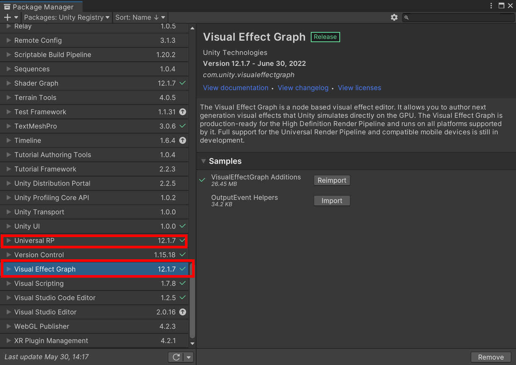
Task: Select the TextMeshPro package
Action: pyautogui.click(x=94, y=126)
